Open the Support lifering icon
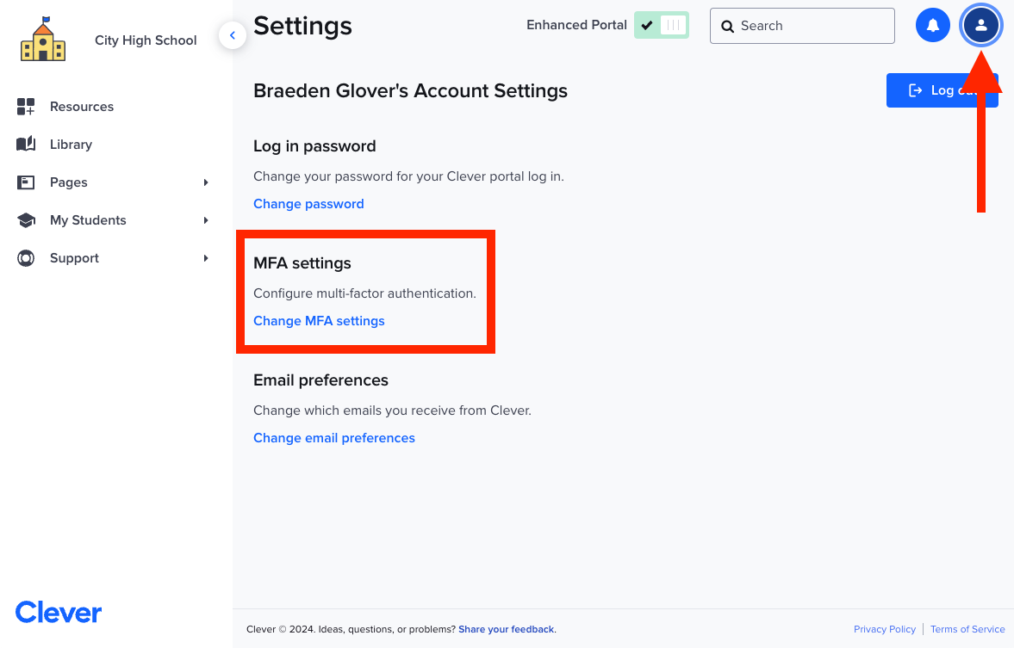The image size is (1014, 648). (25, 257)
